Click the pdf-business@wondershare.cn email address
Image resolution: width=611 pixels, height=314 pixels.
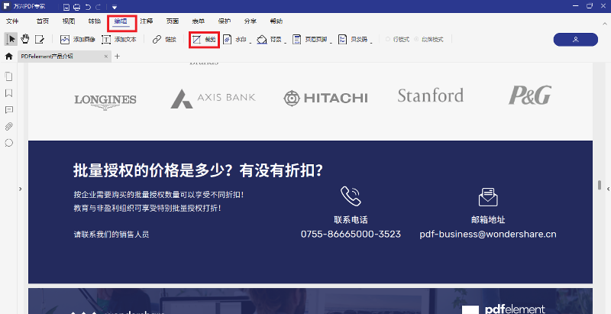click(488, 234)
